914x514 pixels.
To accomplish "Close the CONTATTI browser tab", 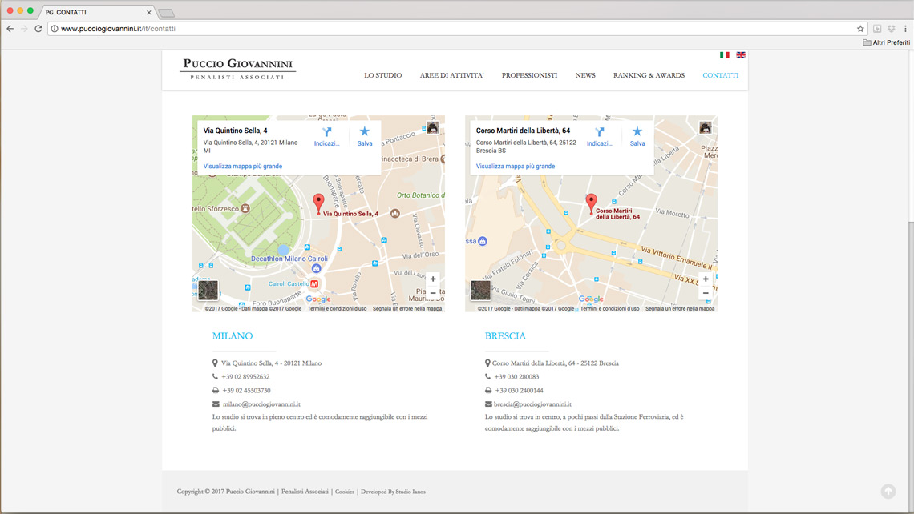I will pyautogui.click(x=148, y=12).
